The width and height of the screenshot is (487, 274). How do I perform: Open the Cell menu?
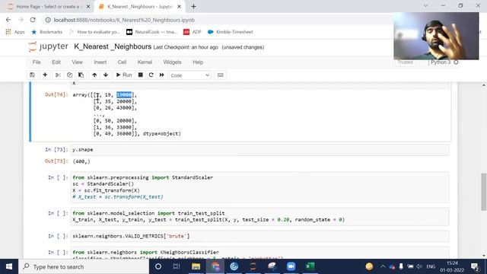122,62
